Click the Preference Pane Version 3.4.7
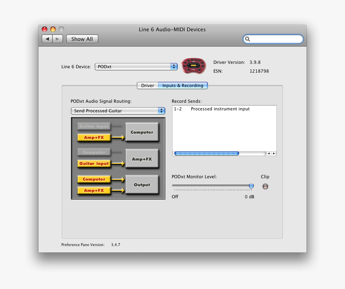Image resolution: width=345 pixels, height=289 pixels. (x=116, y=244)
